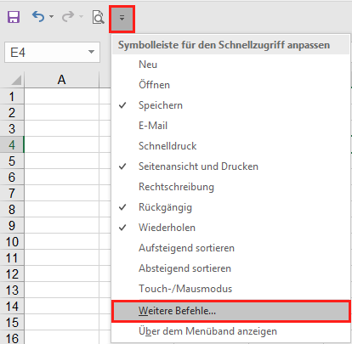Select Weitere Befehle... menu entry
Screen dimensions: 352x344
[x=230, y=311]
